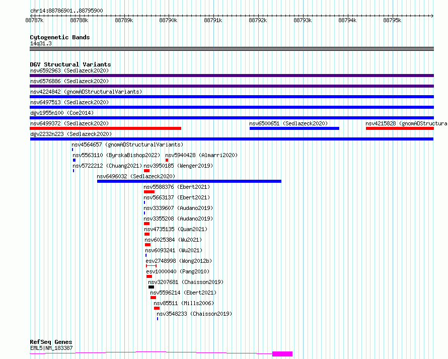Open esv1000040 (Pang2010) variant
This screenshot has width=448, height=359.
[x=178, y=271]
